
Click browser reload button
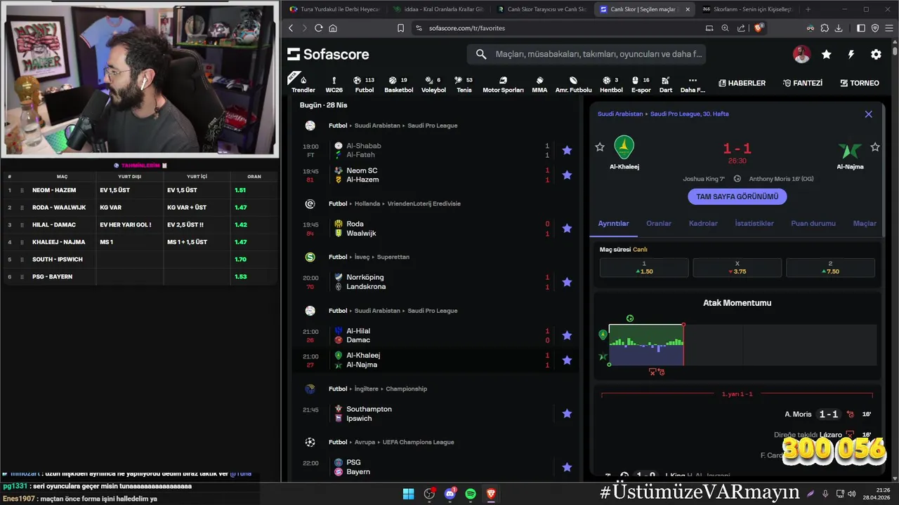318,28
